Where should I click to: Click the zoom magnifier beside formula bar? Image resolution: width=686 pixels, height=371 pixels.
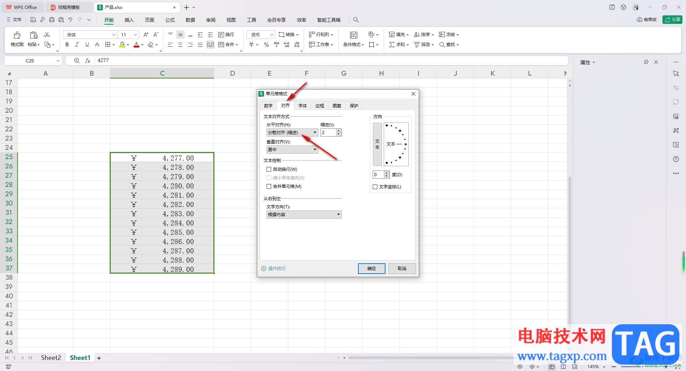[x=76, y=61]
